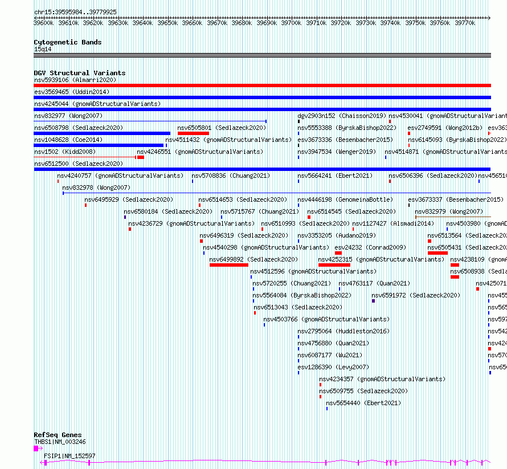
Task: Click nsv6087177 (Wu2021) label
Action: 330,355
